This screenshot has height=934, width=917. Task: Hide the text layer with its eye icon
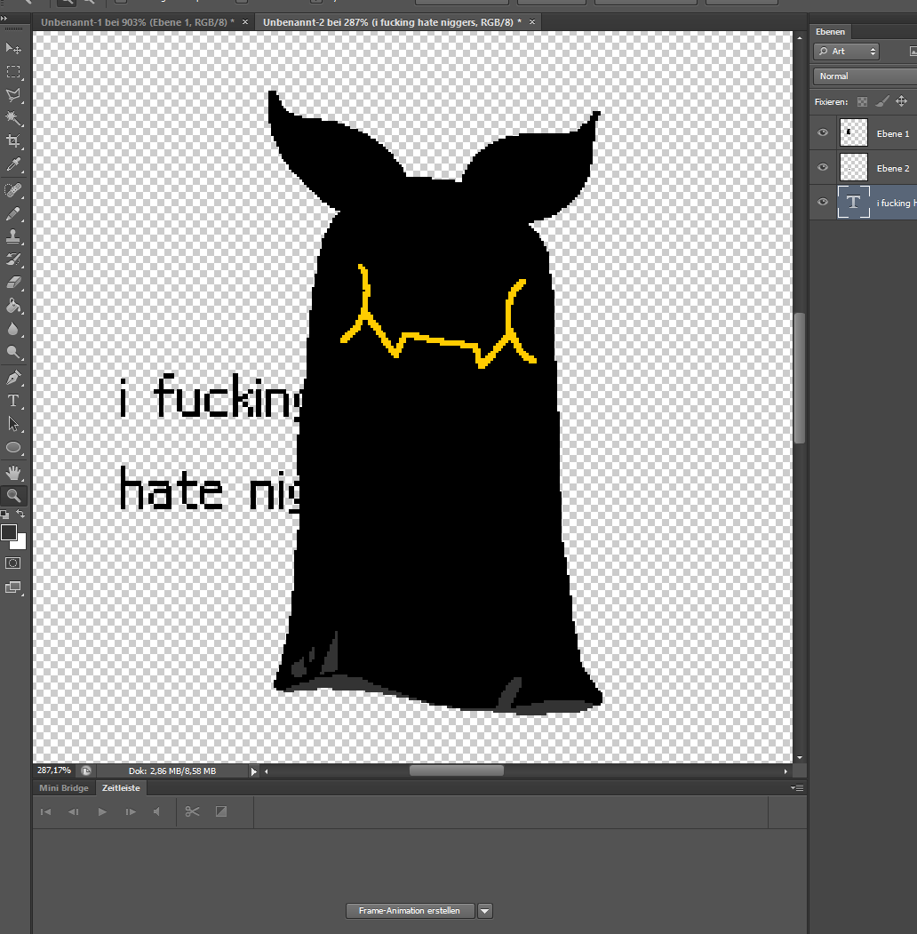[x=823, y=202]
